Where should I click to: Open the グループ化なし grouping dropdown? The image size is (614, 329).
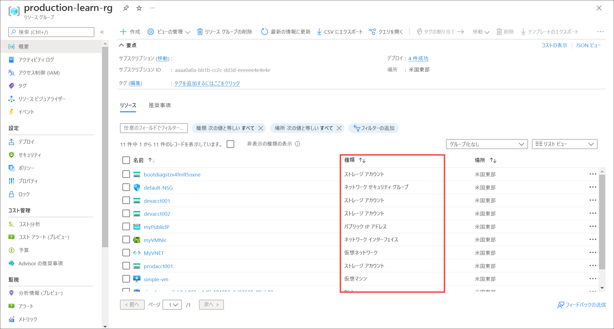click(487, 144)
